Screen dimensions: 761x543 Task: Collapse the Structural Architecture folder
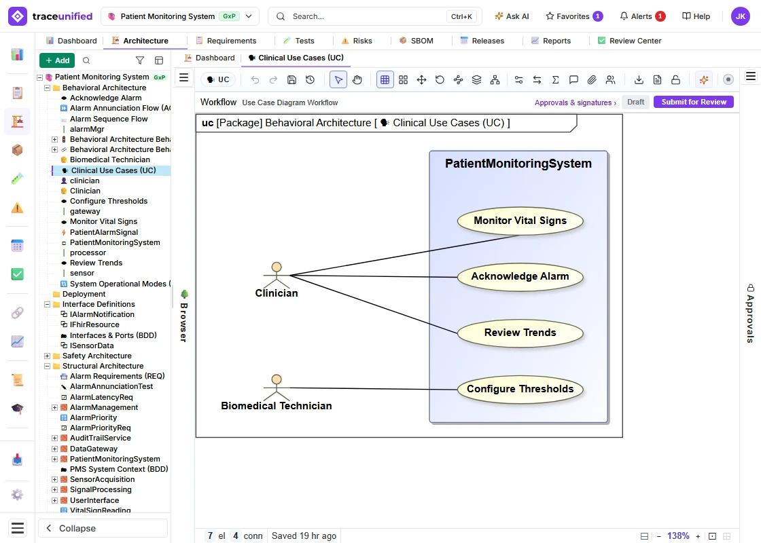click(47, 366)
